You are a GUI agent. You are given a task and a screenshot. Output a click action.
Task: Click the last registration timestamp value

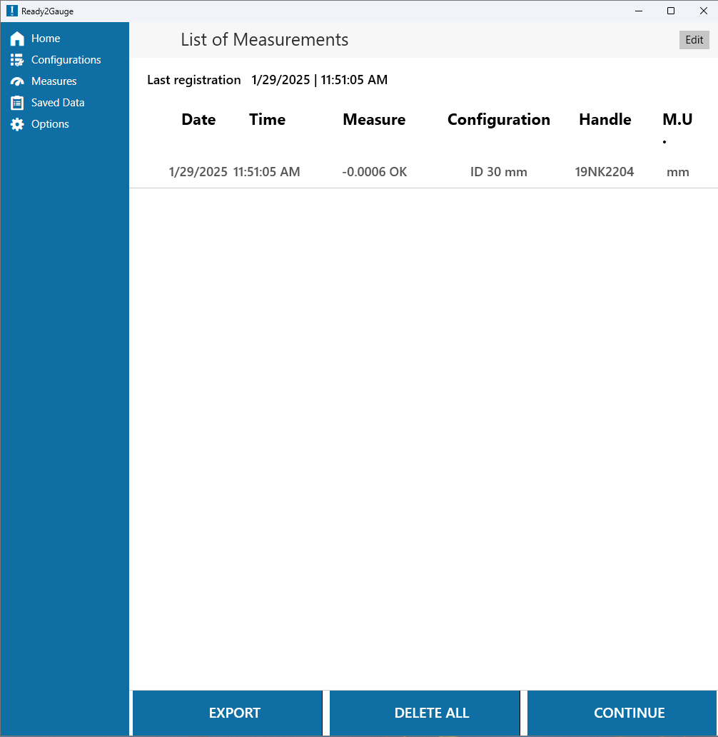[319, 80]
